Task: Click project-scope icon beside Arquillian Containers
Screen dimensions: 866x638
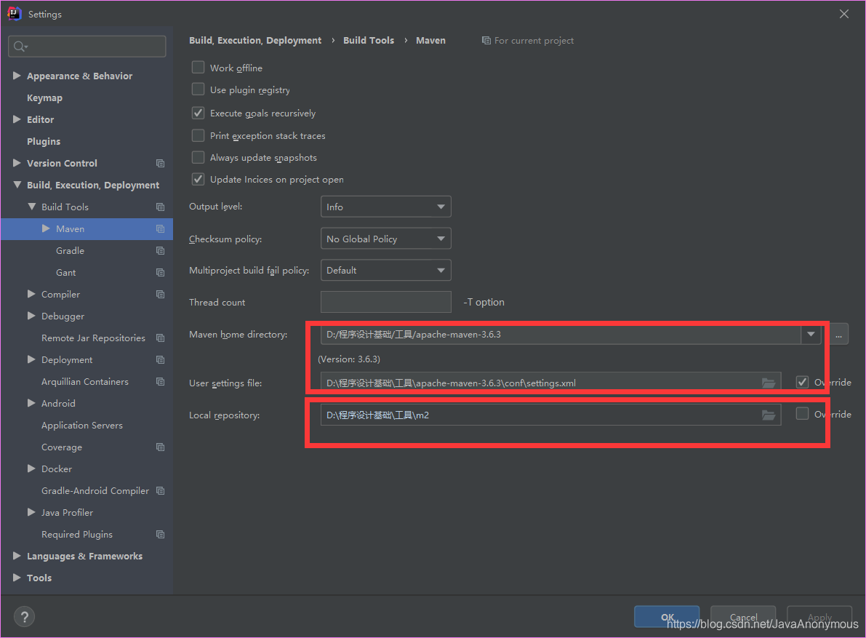Action: click(160, 382)
